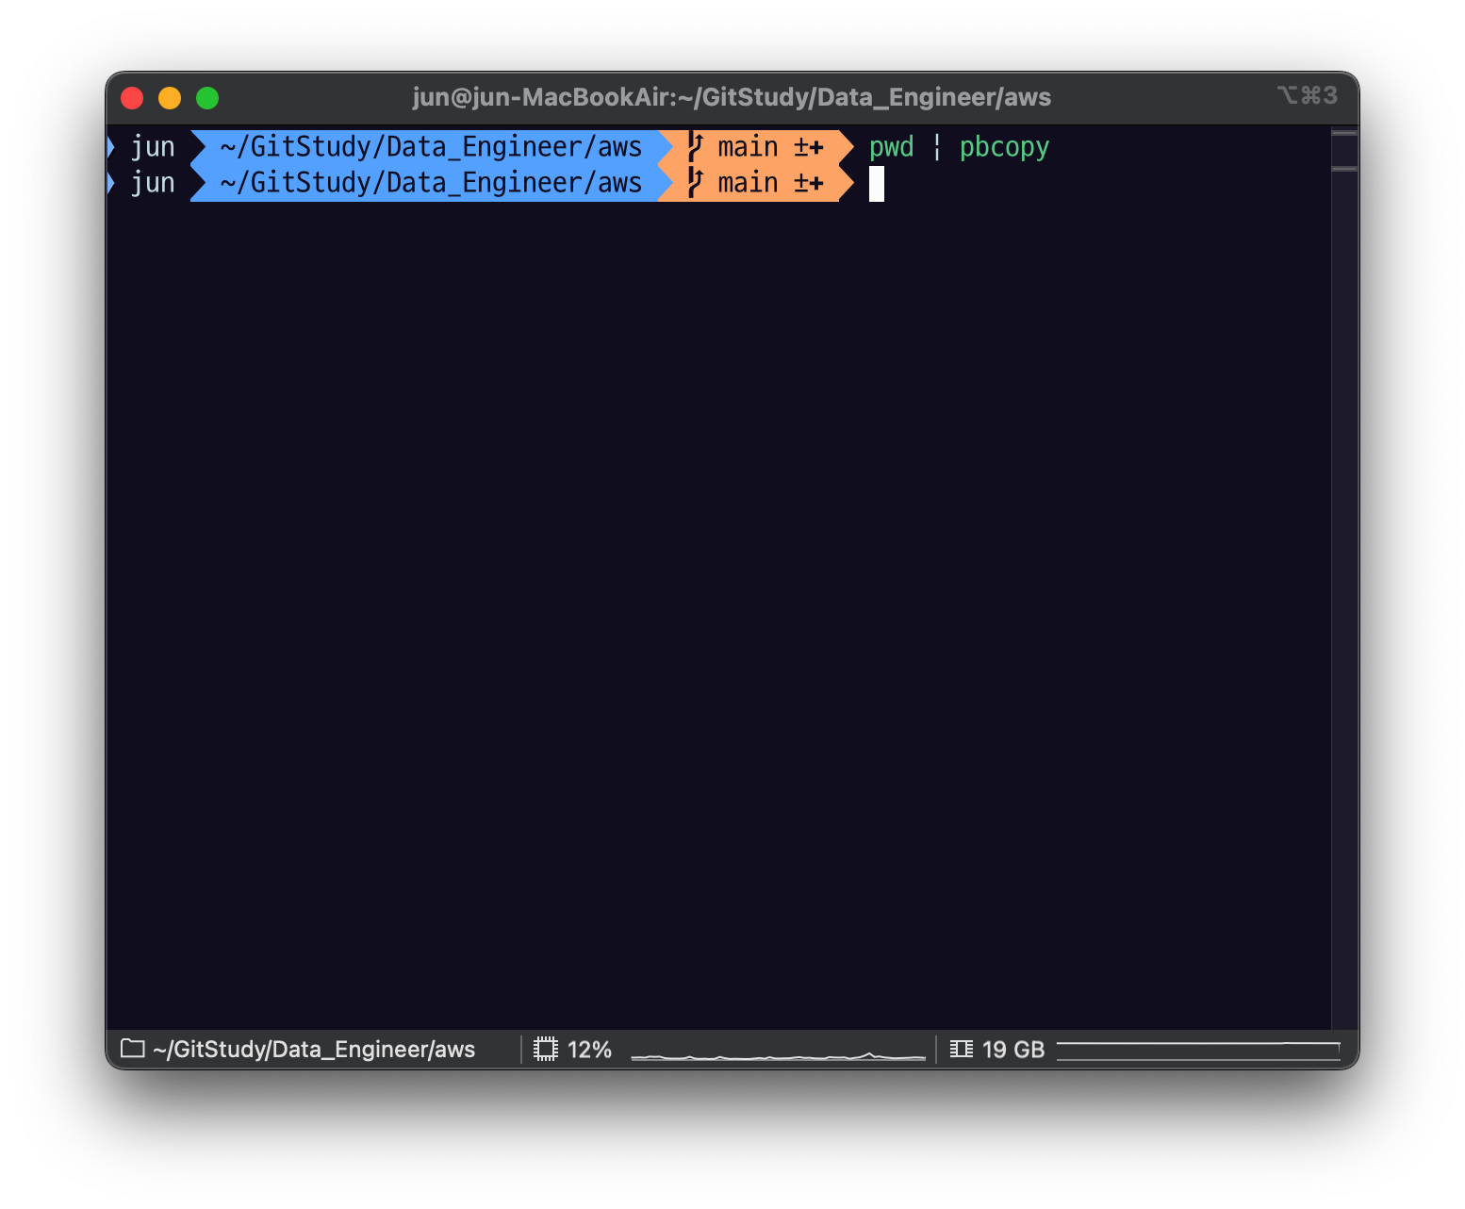Click 'main ±+' on the second prompt line
Viewport: 1465px width, 1209px height.
coord(770,183)
